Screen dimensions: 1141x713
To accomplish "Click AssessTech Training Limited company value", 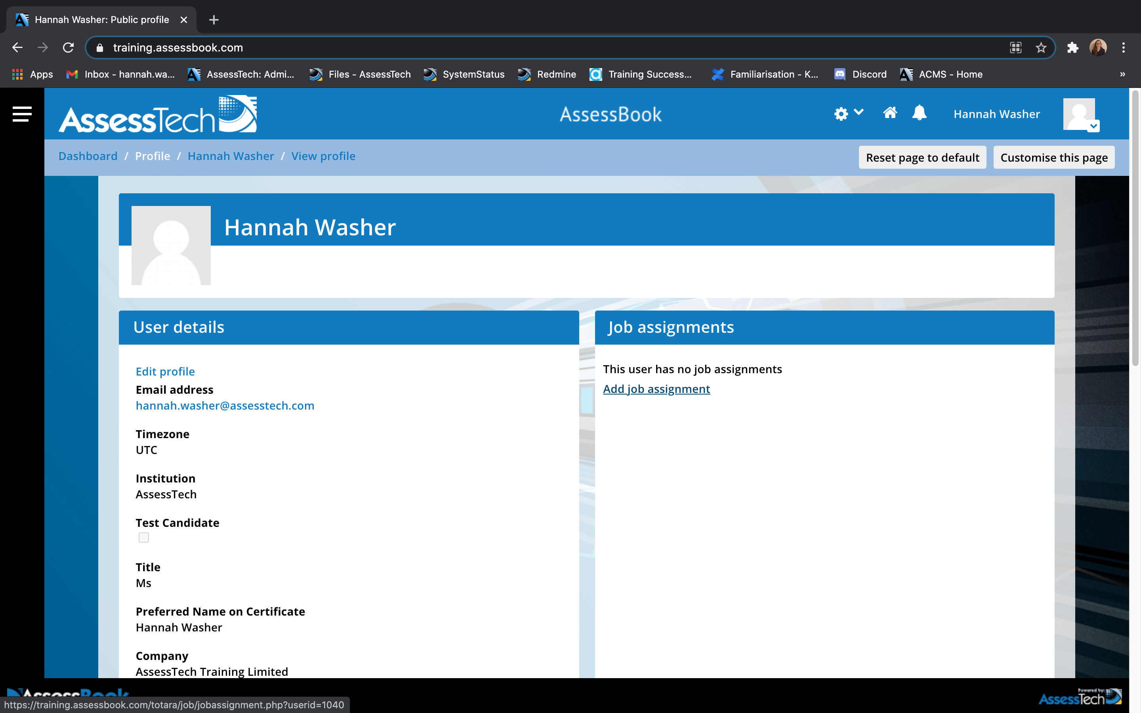I will pos(212,671).
